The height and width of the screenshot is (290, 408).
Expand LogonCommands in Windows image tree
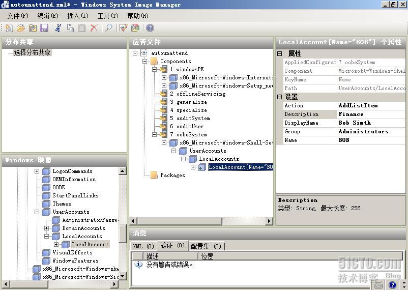[37, 171]
